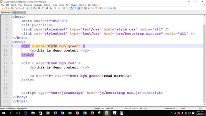Open the User Defined Language icon
The height and width of the screenshot is (116, 206).
[x=82, y=8]
